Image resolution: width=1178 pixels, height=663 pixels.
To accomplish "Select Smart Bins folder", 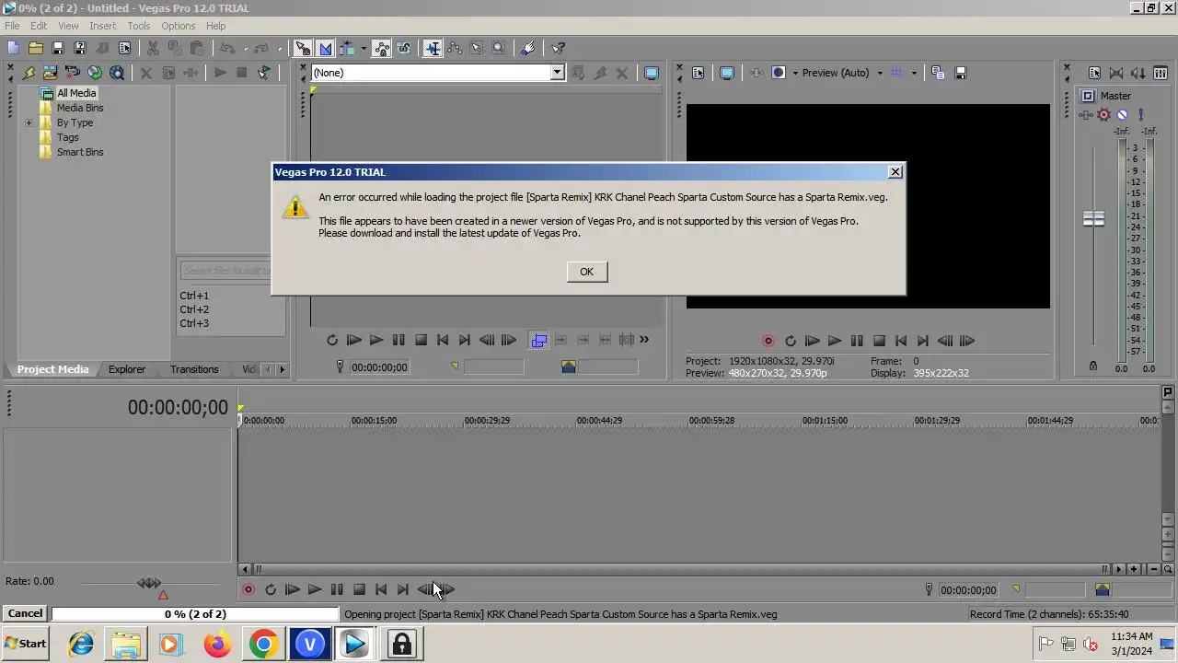I will pyautogui.click(x=80, y=152).
